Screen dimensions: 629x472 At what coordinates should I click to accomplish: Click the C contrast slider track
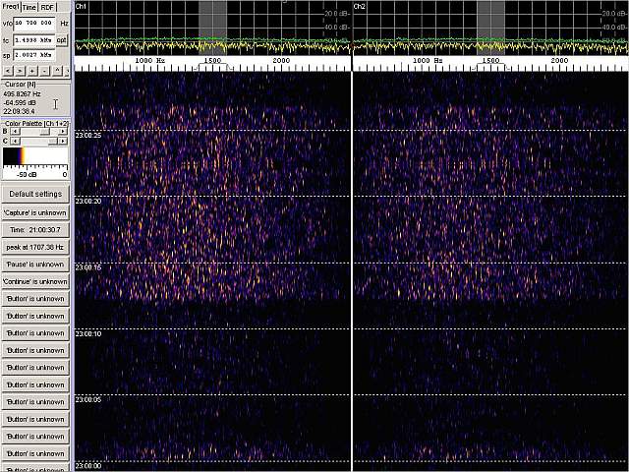click(x=38, y=141)
